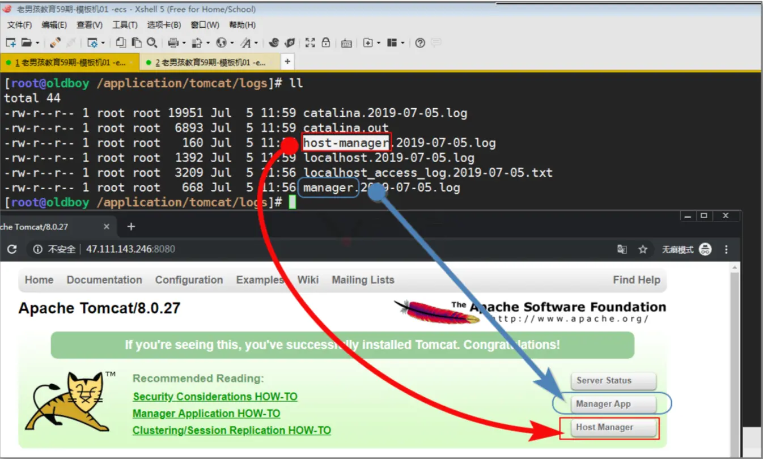Open the Documentation nav link
This screenshot has width=763, height=459.
pyautogui.click(x=104, y=280)
